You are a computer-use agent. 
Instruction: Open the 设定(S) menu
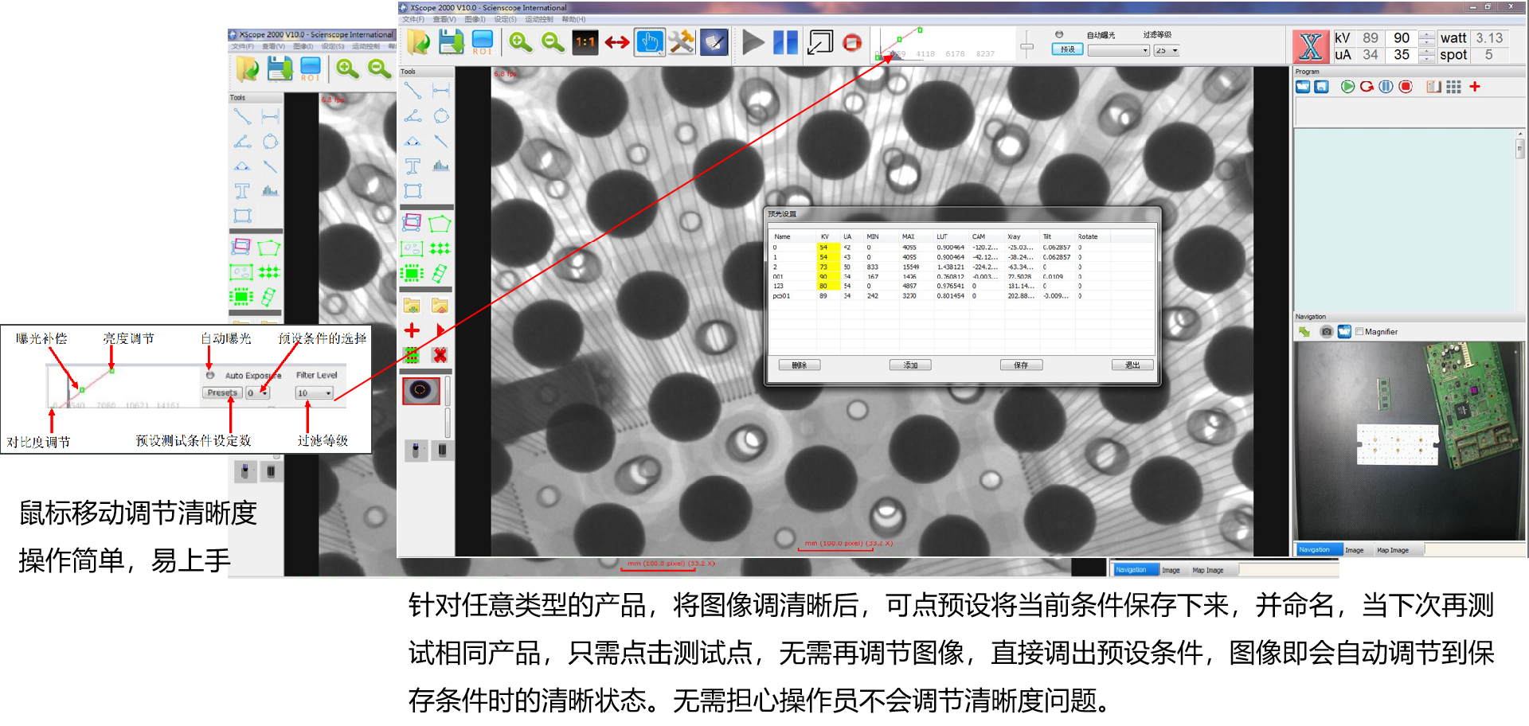[x=505, y=19]
